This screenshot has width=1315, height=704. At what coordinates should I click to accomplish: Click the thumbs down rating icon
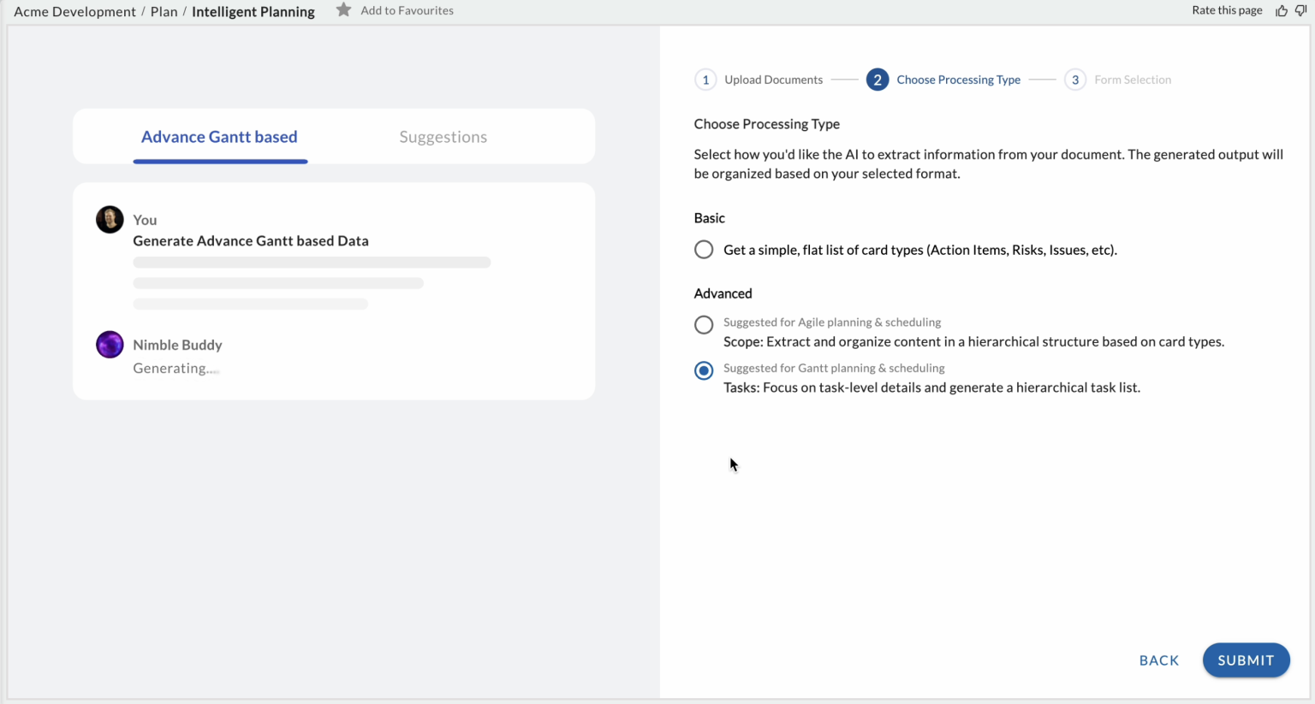1301,10
